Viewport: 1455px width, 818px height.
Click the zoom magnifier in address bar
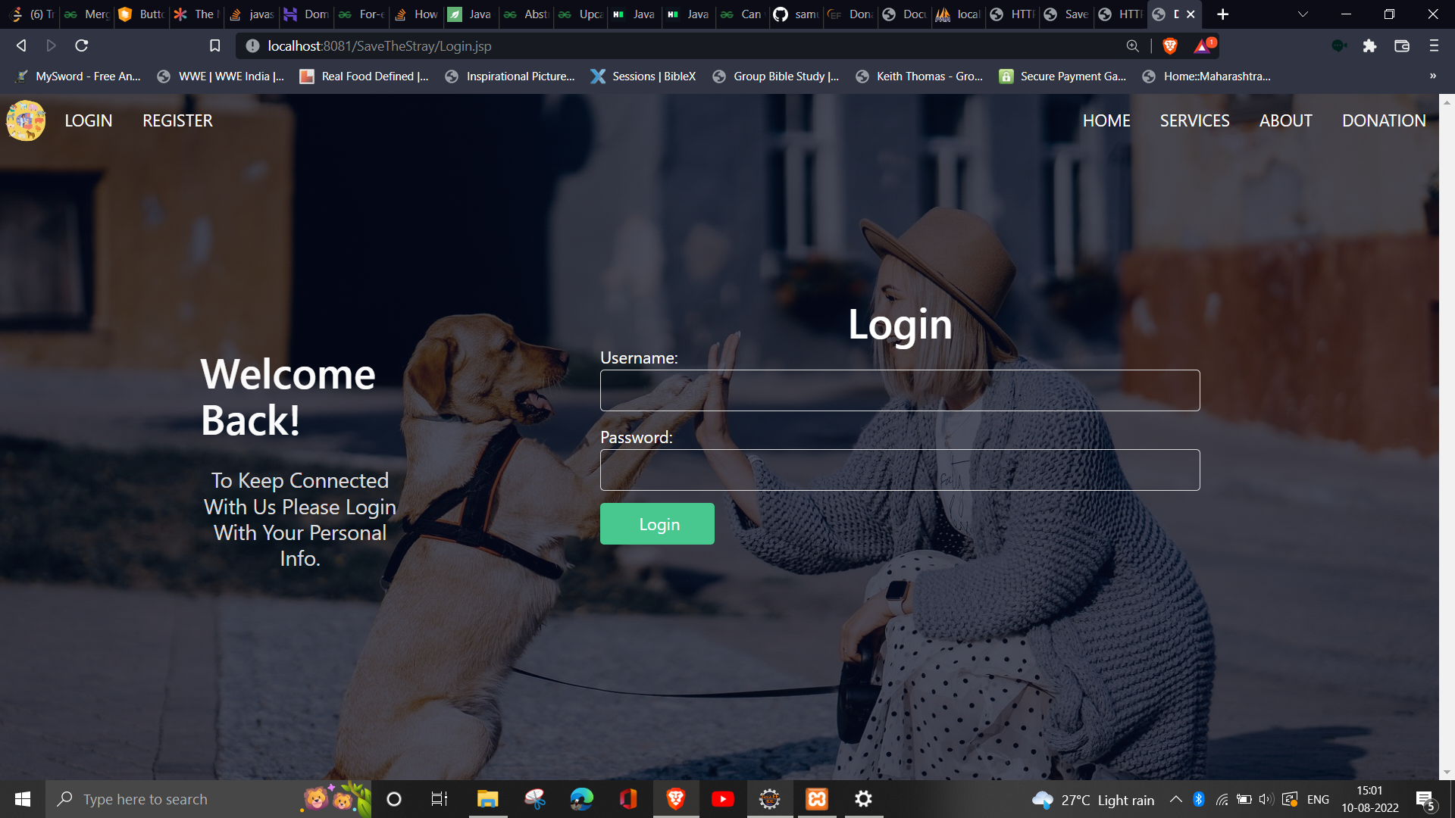click(x=1132, y=46)
